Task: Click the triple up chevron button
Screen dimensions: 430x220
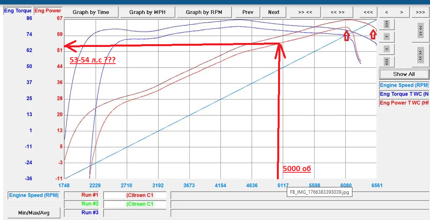Action: point(387,24)
